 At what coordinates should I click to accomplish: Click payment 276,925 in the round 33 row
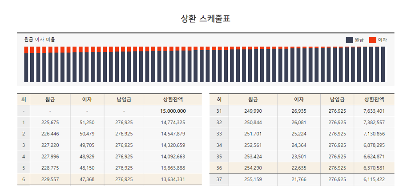pos(337,134)
